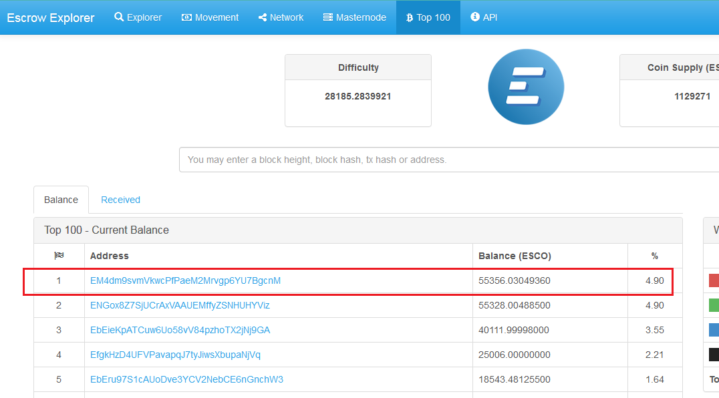Click the info icon beside API

click(475, 17)
